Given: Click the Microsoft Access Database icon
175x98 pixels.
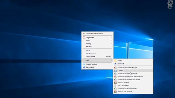Looking at the screenshot, I should pos(115,68).
